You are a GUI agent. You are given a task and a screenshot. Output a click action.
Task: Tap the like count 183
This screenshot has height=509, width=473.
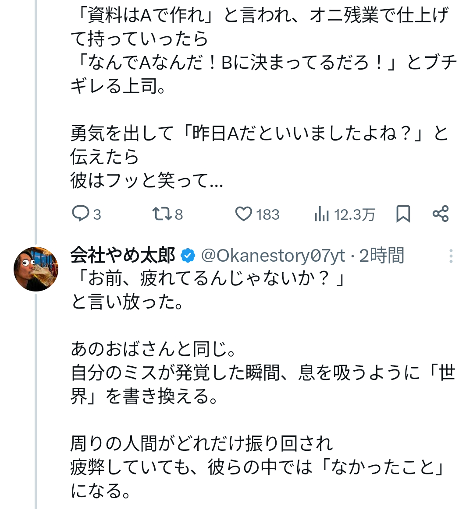[x=267, y=215]
